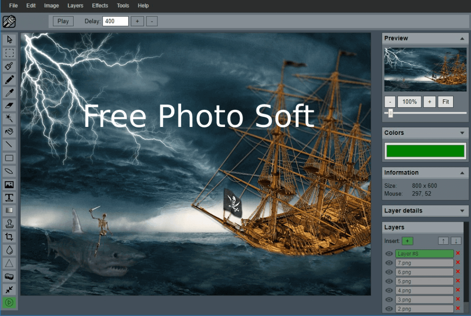Hide the 7.png layer

[x=389, y=263]
